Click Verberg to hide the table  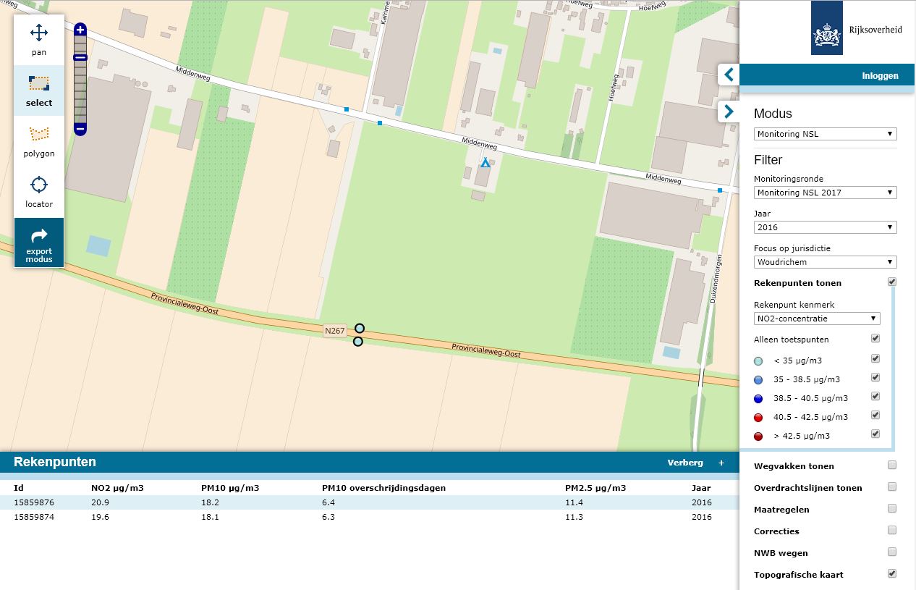(685, 463)
